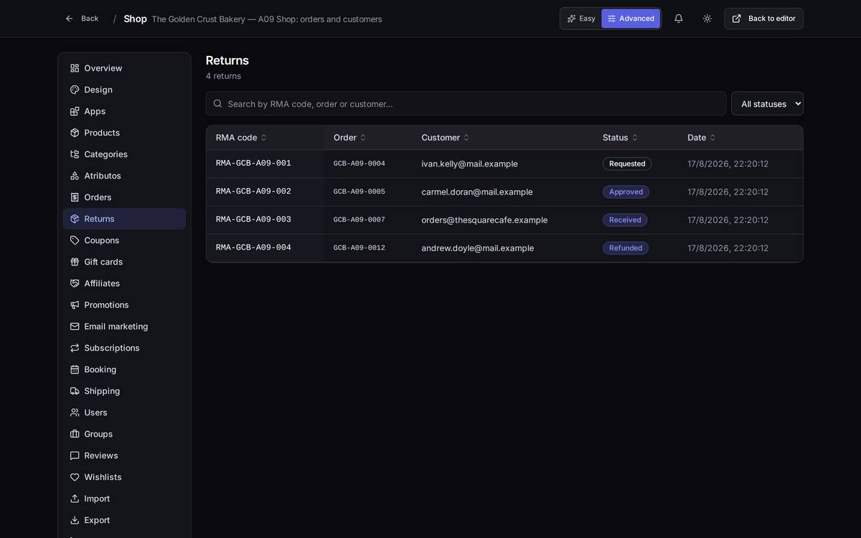Screen dimensions: 861x538
Task: Switch to Advanced mode
Action: click(631, 19)
